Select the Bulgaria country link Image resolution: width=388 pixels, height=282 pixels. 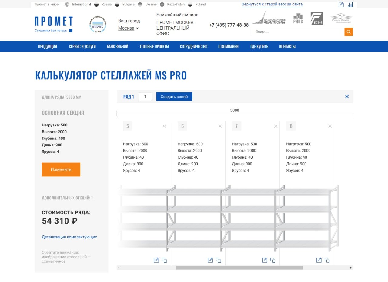tap(125, 5)
